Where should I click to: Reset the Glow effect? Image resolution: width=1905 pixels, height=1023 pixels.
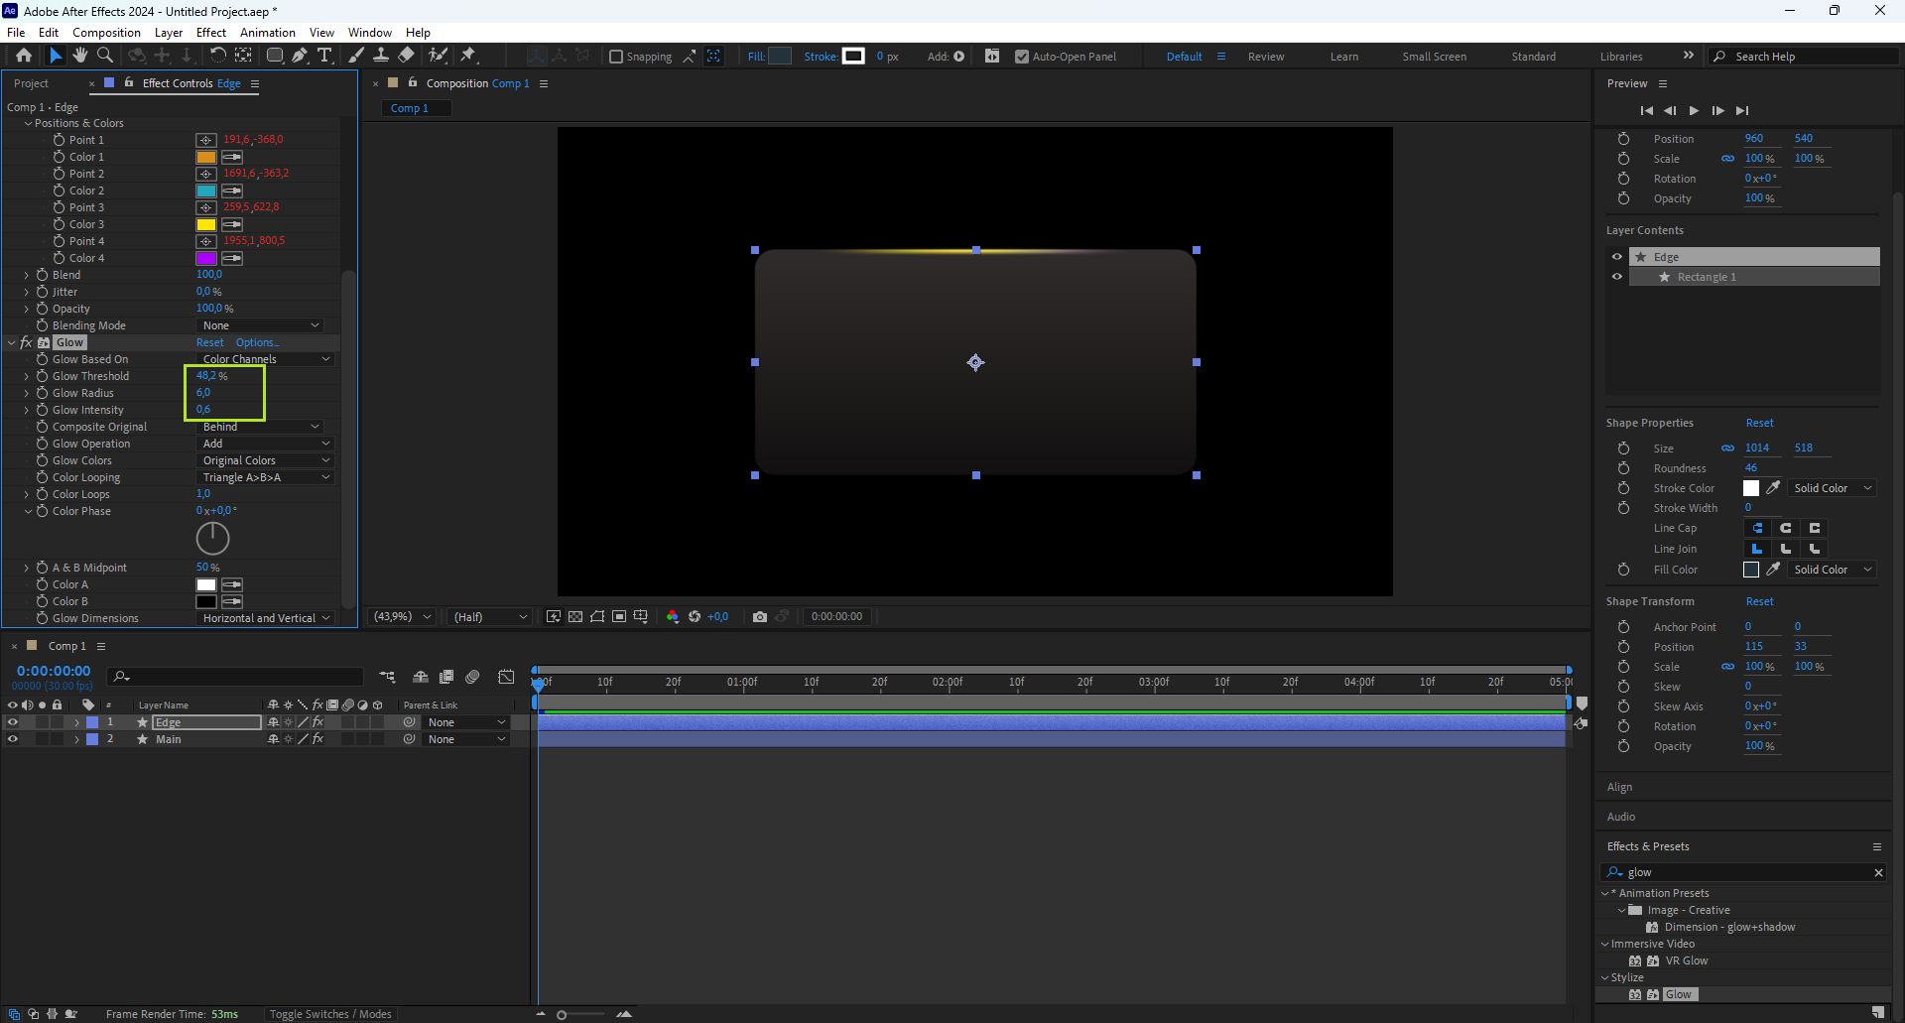[x=209, y=342]
